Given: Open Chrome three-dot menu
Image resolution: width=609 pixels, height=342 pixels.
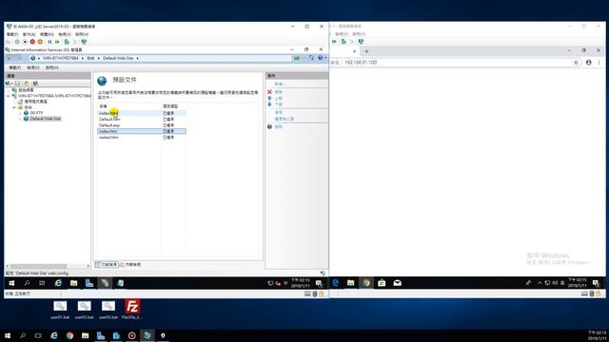Looking at the screenshot, I should (599, 63).
